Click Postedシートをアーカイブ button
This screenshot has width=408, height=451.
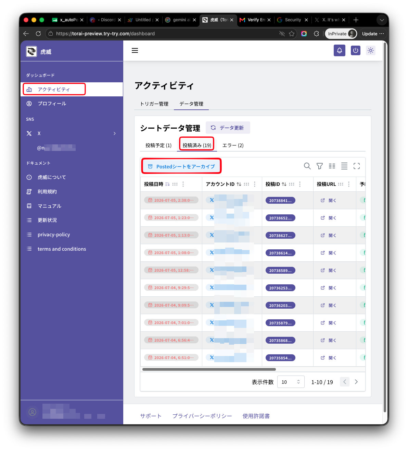coord(181,166)
